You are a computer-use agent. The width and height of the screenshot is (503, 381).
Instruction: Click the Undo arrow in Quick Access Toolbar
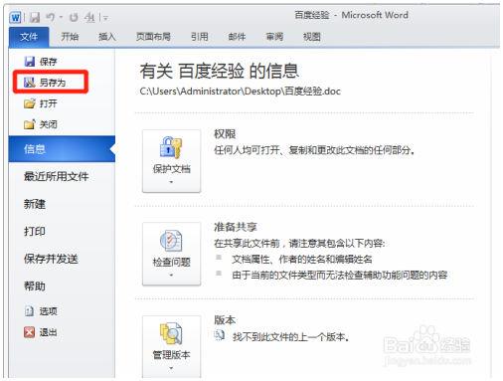click(50, 17)
